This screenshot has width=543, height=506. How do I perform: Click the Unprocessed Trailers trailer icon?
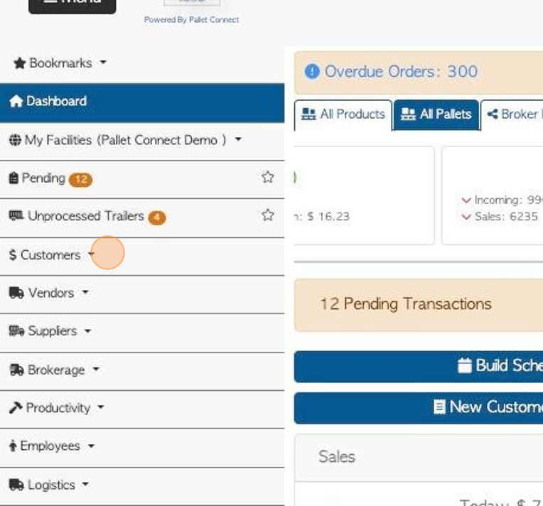point(16,216)
